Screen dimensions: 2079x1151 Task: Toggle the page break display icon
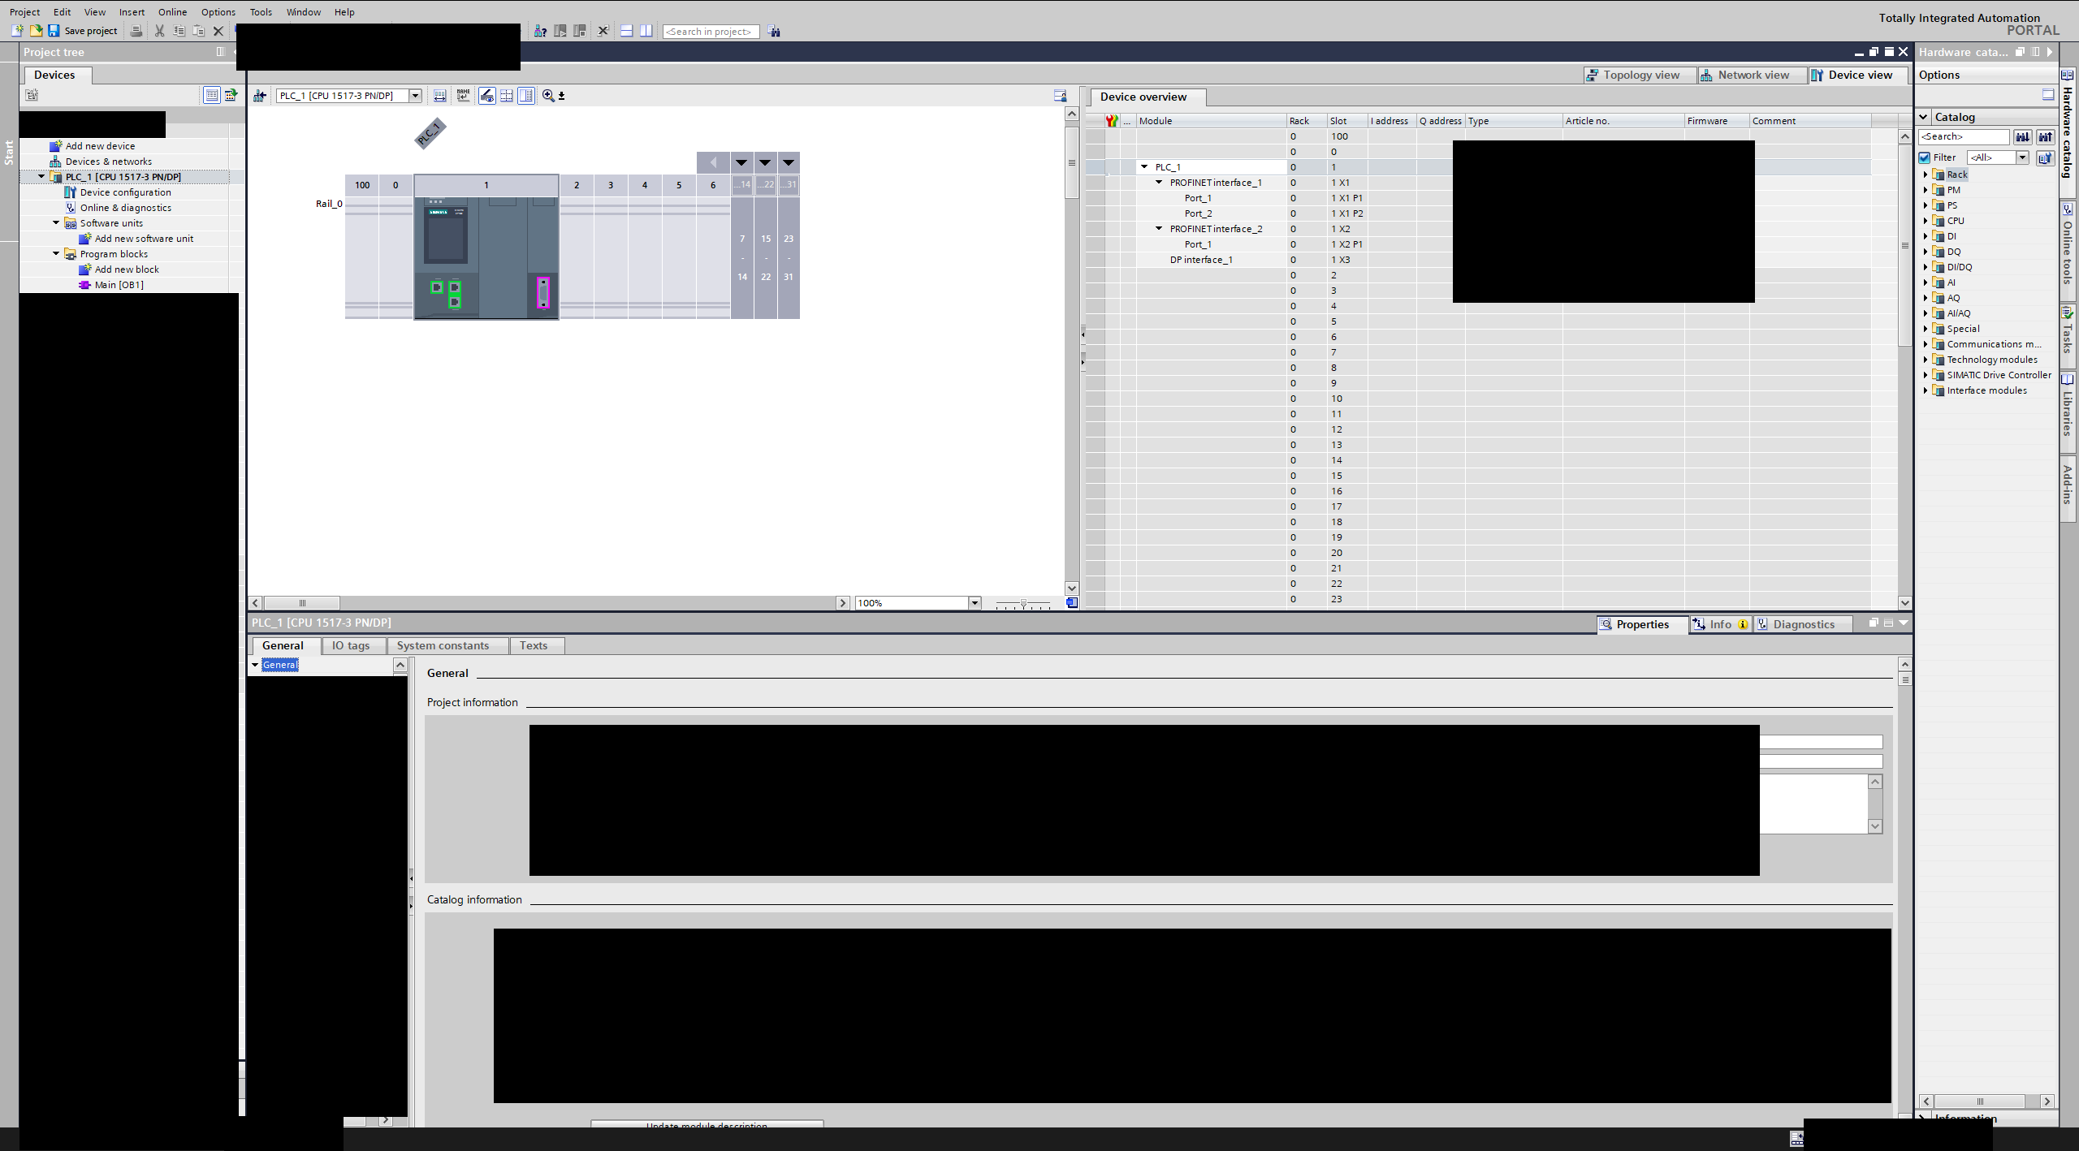506,96
